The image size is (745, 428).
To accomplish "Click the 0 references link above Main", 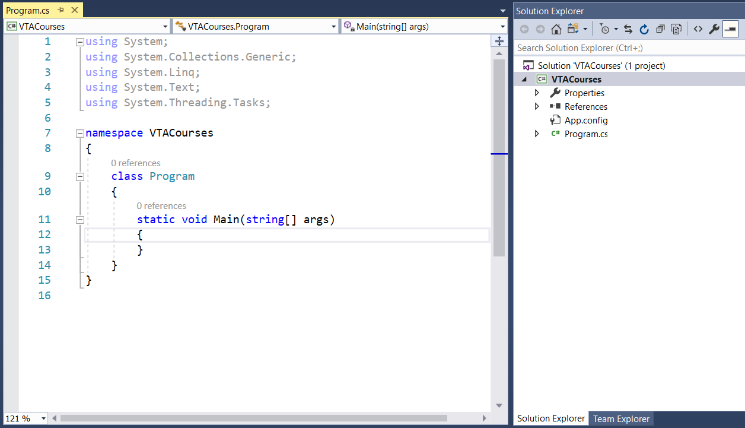I will pos(161,206).
